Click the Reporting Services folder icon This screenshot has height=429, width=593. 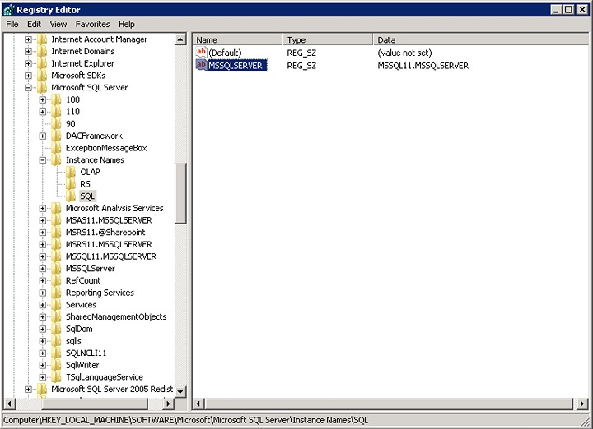point(57,293)
